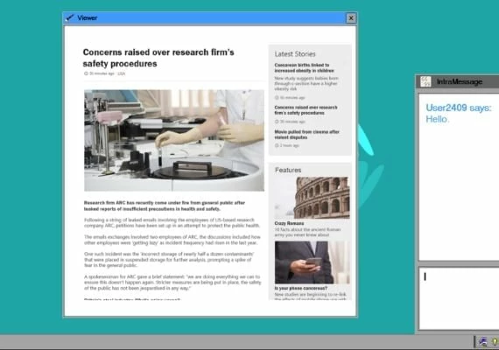Click the lightbulb icon in system tray
The height and width of the screenshot is (350, 499).
coord(495,342)
